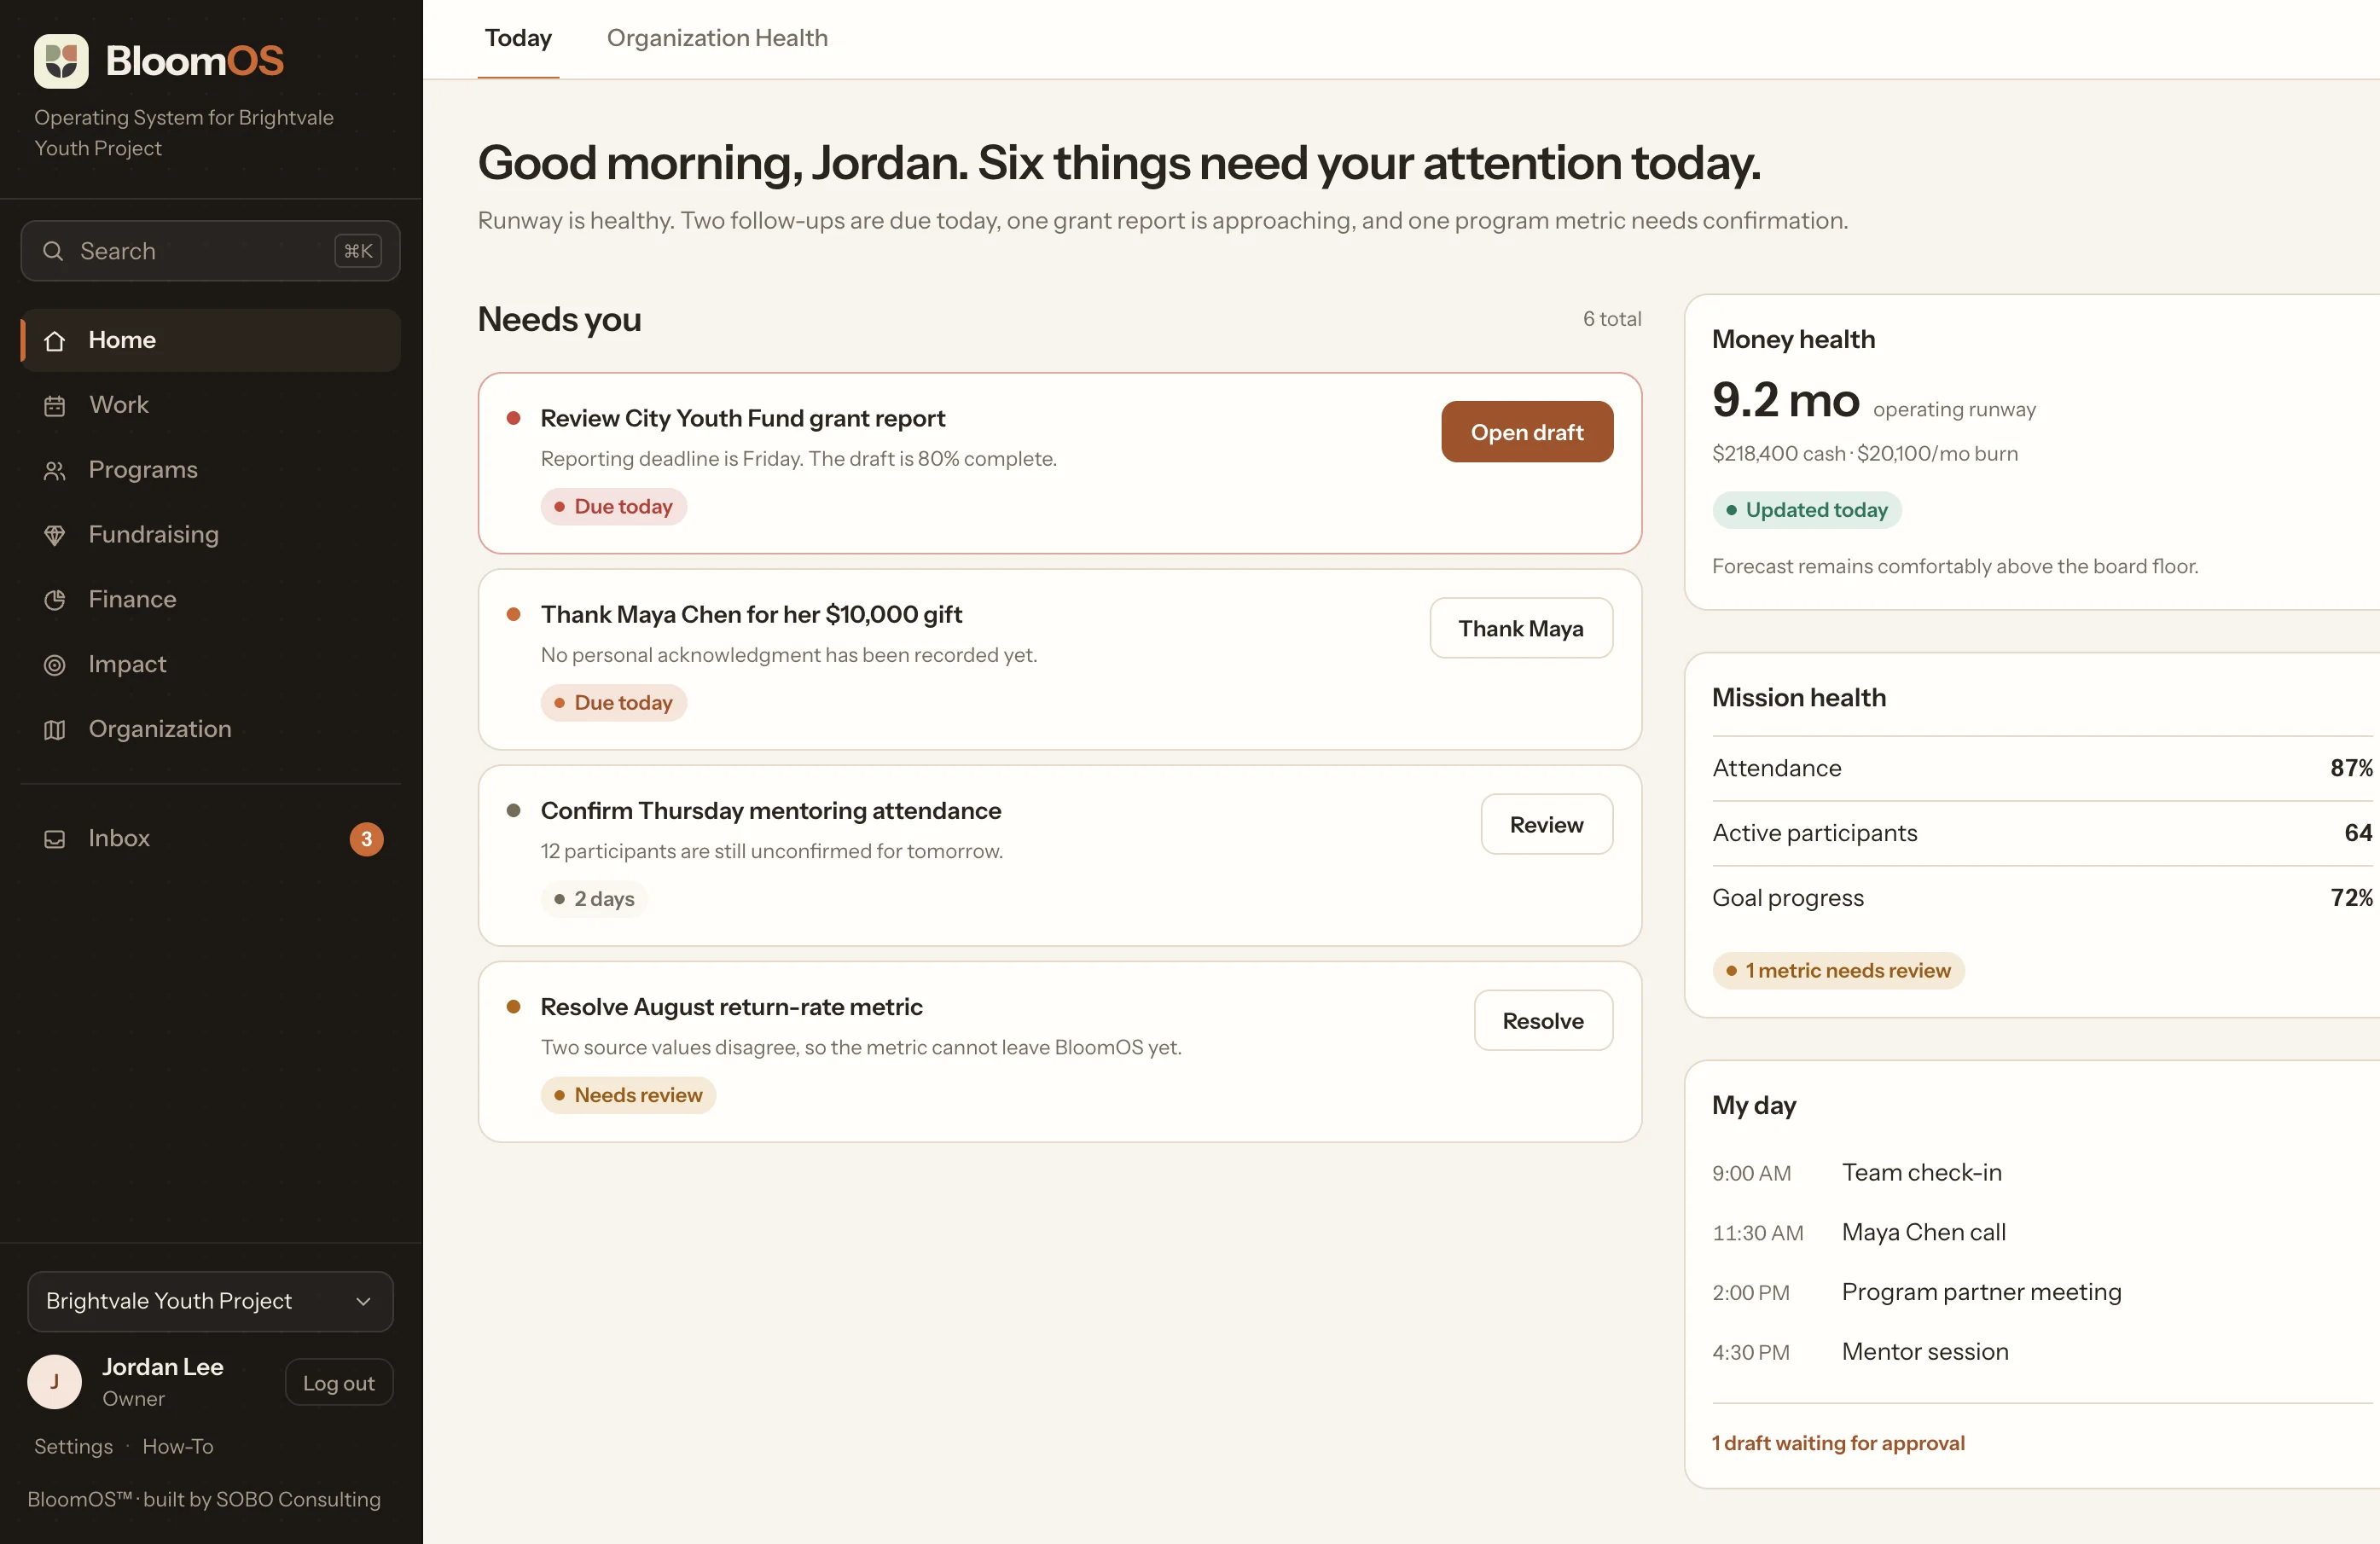The image size is (2380, 1544).
Task: Select Programs from the navigation
Action: coord(210,470)
